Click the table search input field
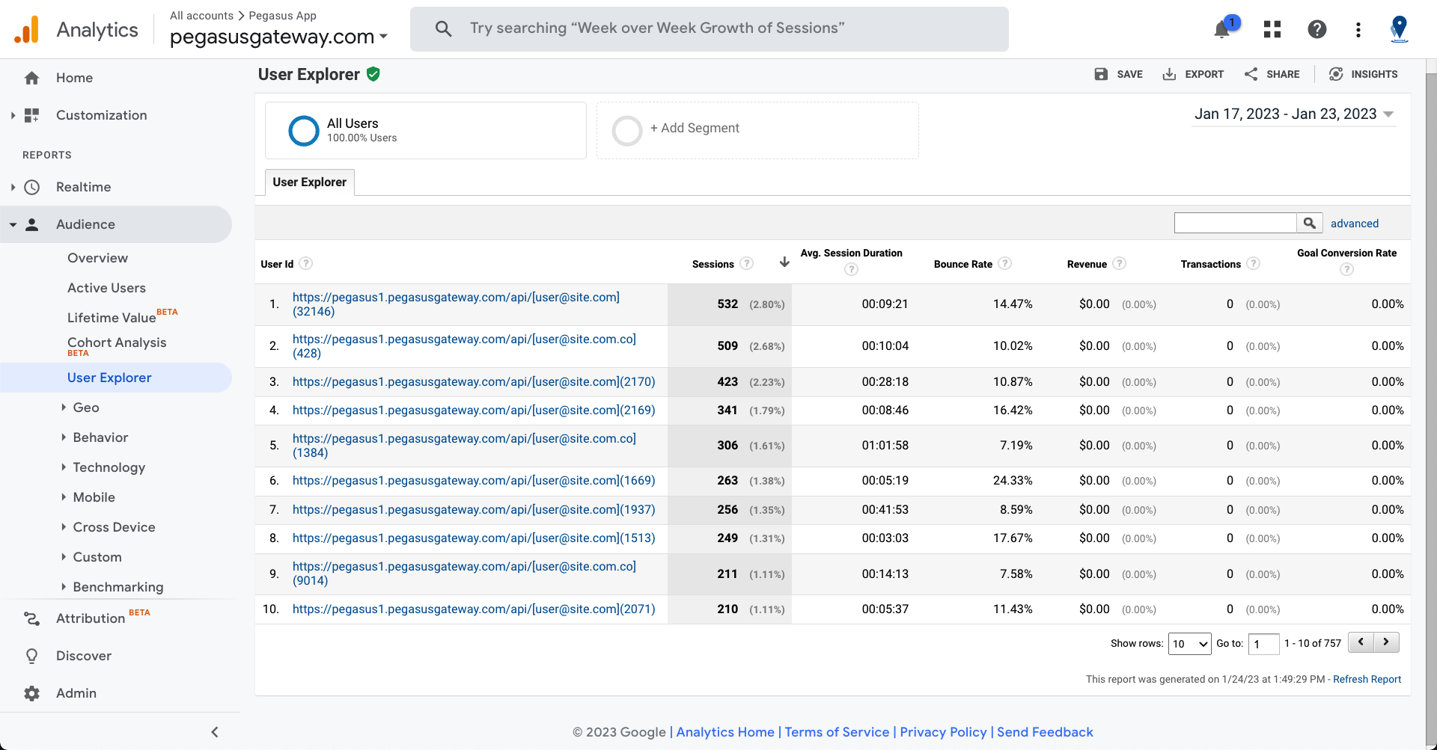 [x=1235, y=223]
